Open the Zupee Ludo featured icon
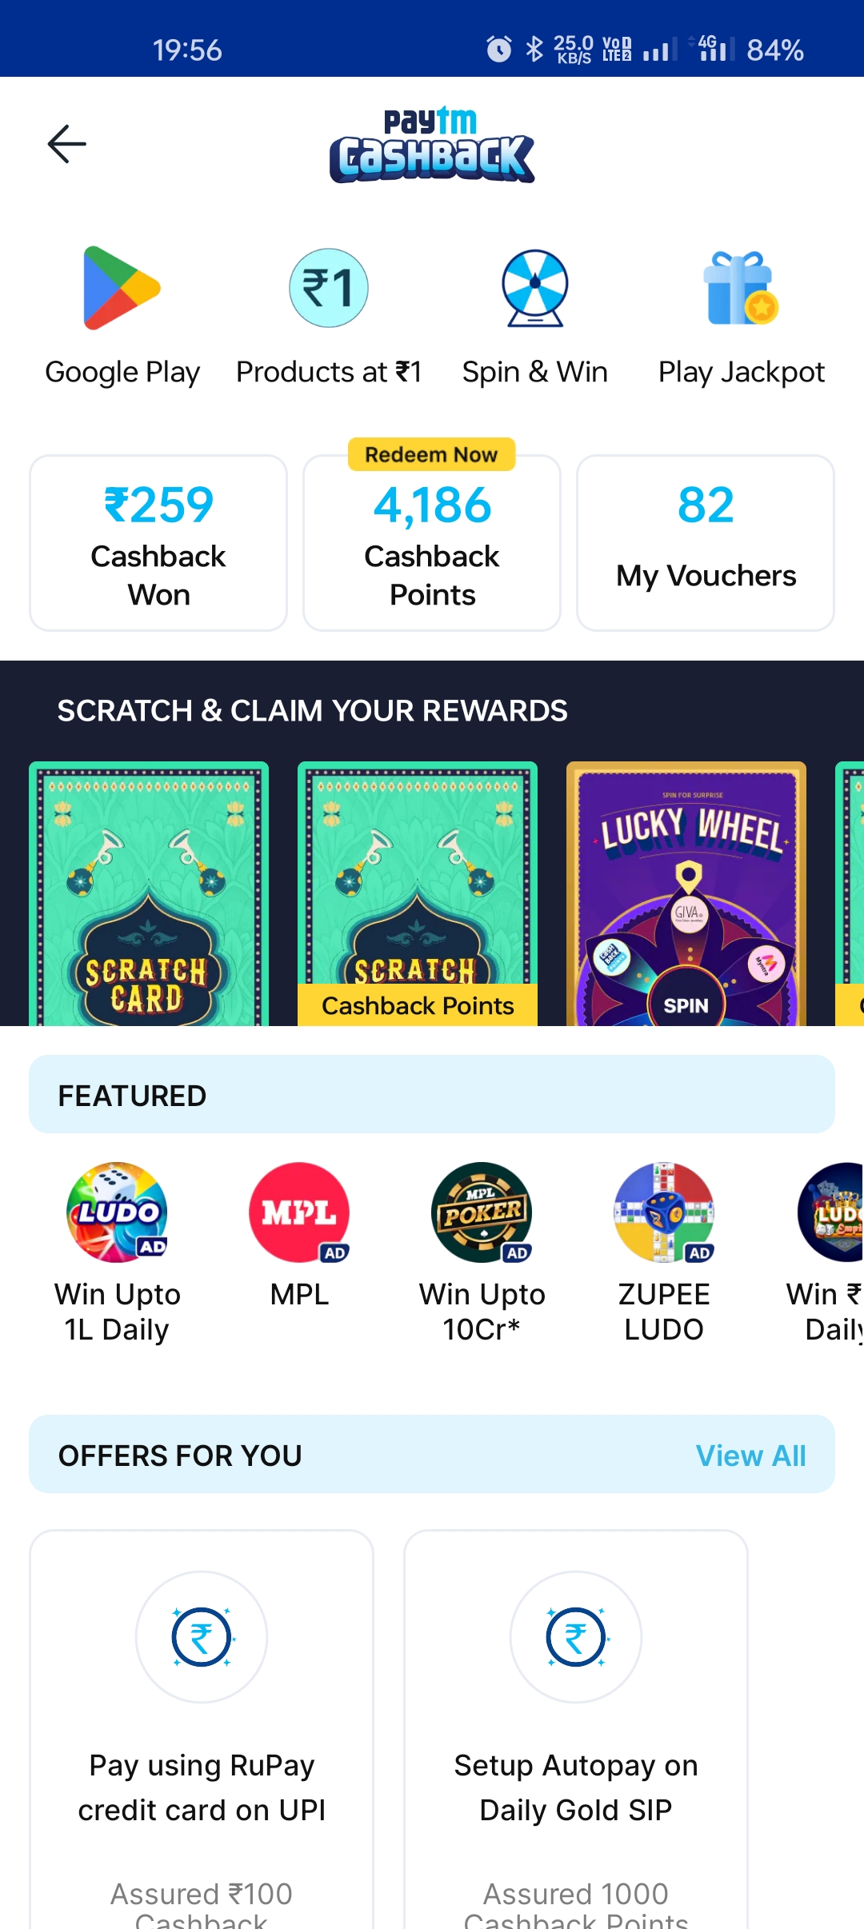Image resolution: width=864 pixels, height=1929 pixels. (664, 1212)
